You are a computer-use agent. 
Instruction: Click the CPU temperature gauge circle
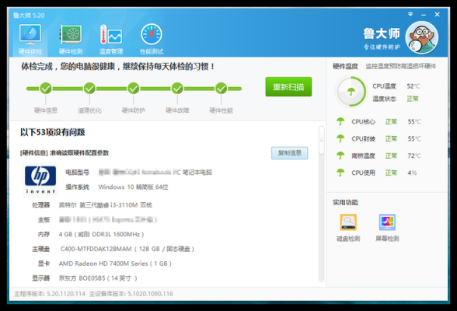(x=351, y=92)
